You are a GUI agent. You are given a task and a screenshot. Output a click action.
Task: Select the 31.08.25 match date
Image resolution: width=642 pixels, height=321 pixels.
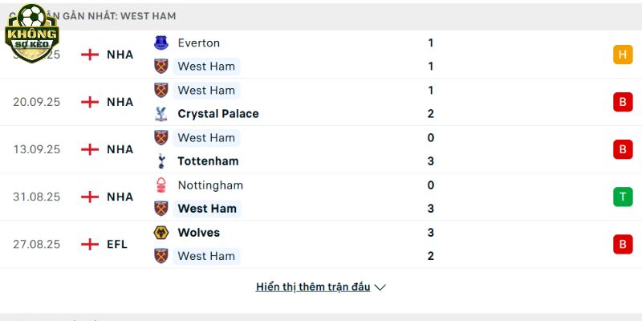point(37,197)
